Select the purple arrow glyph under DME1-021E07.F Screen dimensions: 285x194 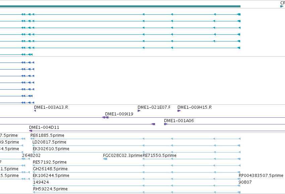pyautogui.click(x=139, y=111)
